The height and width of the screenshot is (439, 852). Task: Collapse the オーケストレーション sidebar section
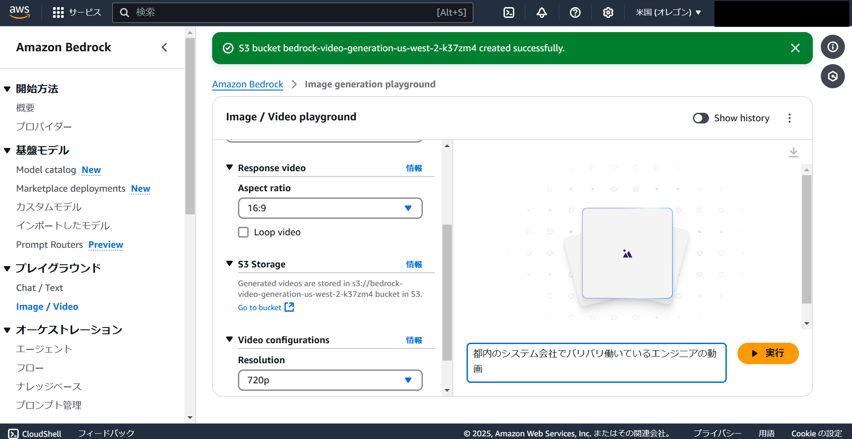[7, 330]
